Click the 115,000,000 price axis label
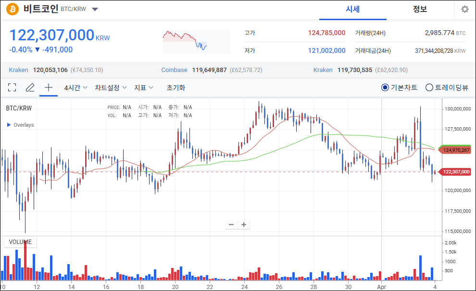This screenshot has height=291, width=476. point(458,231)
